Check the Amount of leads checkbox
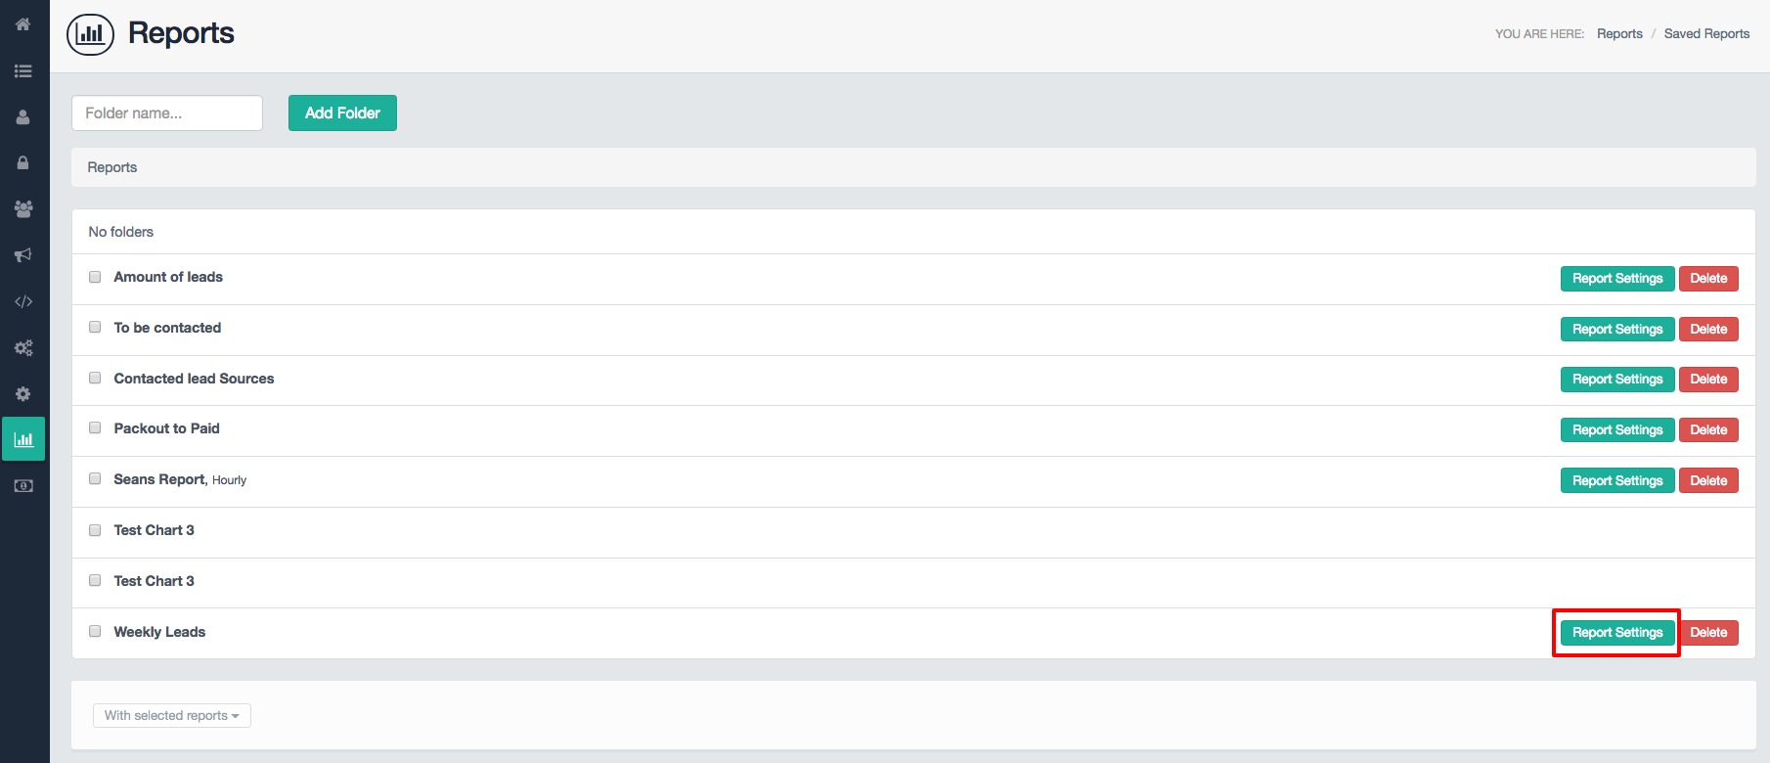 click(x=94, y=276)
